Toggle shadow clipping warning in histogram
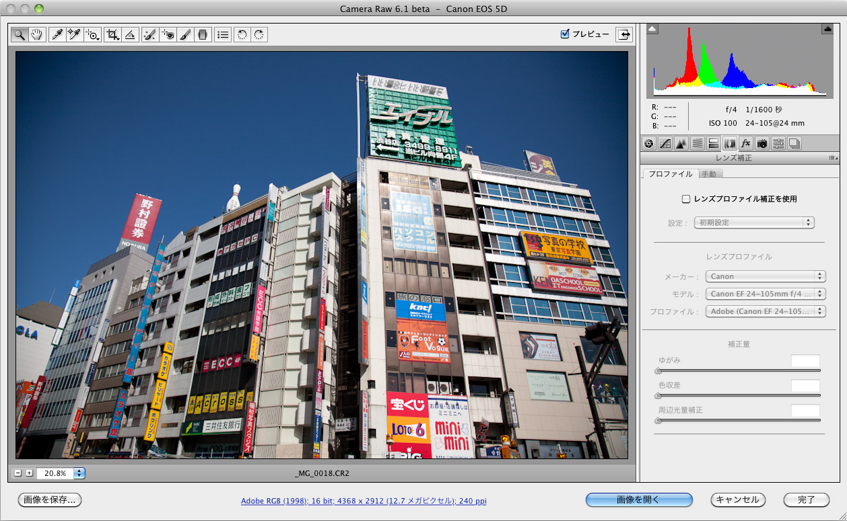Image resolution: width=847 pixels, height=521 pixels. [x=652, y=29]
